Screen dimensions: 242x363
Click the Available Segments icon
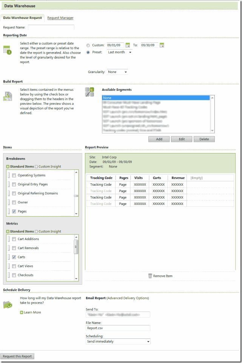coord(89,92)
